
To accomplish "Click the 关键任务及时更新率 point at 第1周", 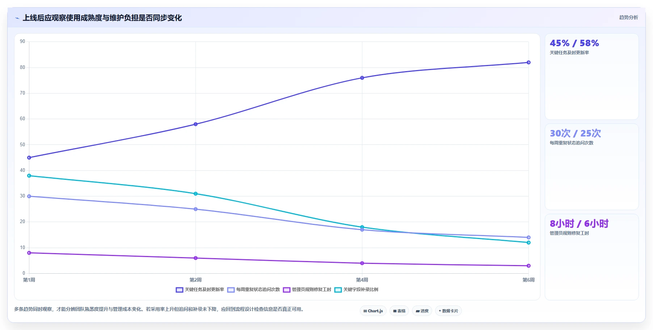I will (29, 158).
